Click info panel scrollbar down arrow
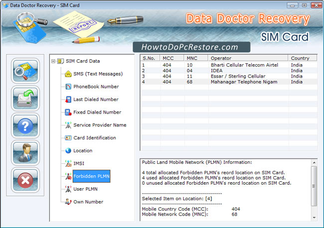 point(314,218)
